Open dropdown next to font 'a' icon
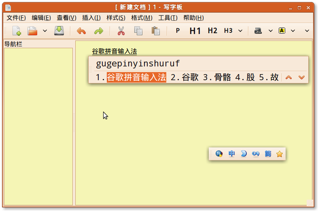The height and width of the screenshot is (211, 318). click(x=271, y=31)
